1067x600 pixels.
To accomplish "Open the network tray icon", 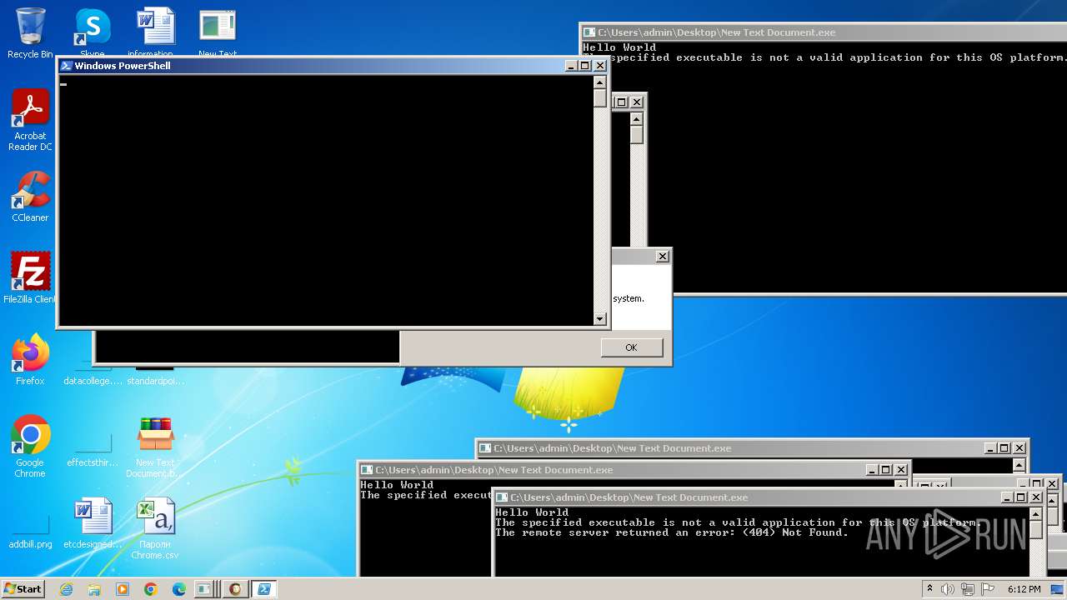I will tap(968, 589).
